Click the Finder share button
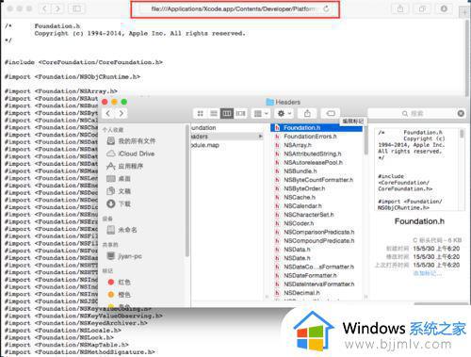This screenshot has width=471, height=357. click(307, 113)
